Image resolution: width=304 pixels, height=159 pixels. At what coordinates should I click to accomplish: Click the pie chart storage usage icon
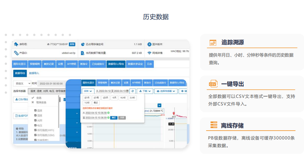83,44
